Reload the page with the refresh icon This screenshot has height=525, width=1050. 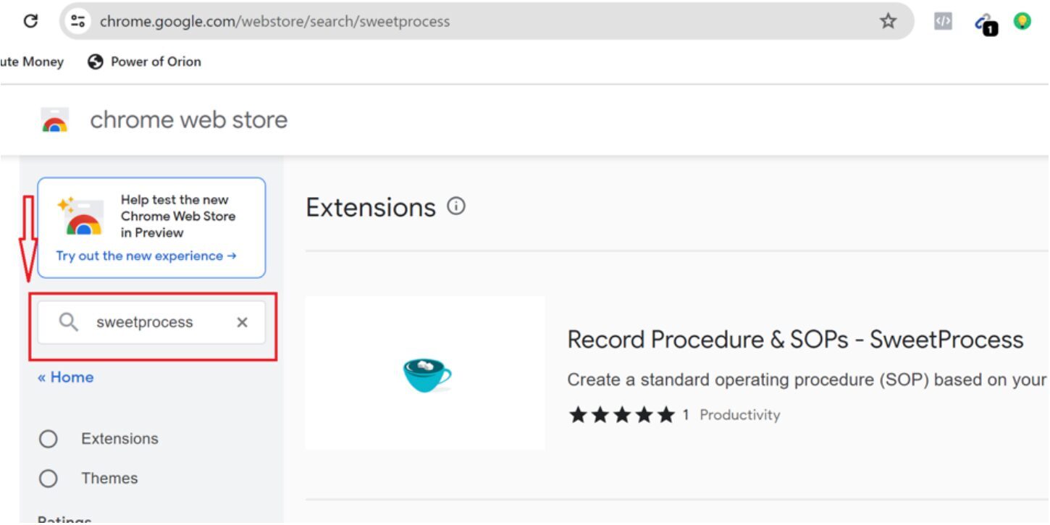[30, 21]
